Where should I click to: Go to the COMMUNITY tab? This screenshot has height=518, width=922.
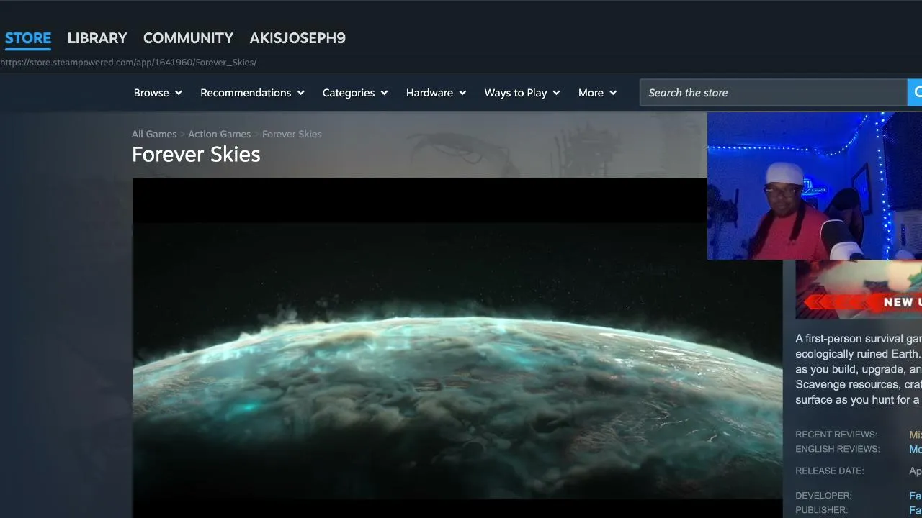[x=188, y=38]
